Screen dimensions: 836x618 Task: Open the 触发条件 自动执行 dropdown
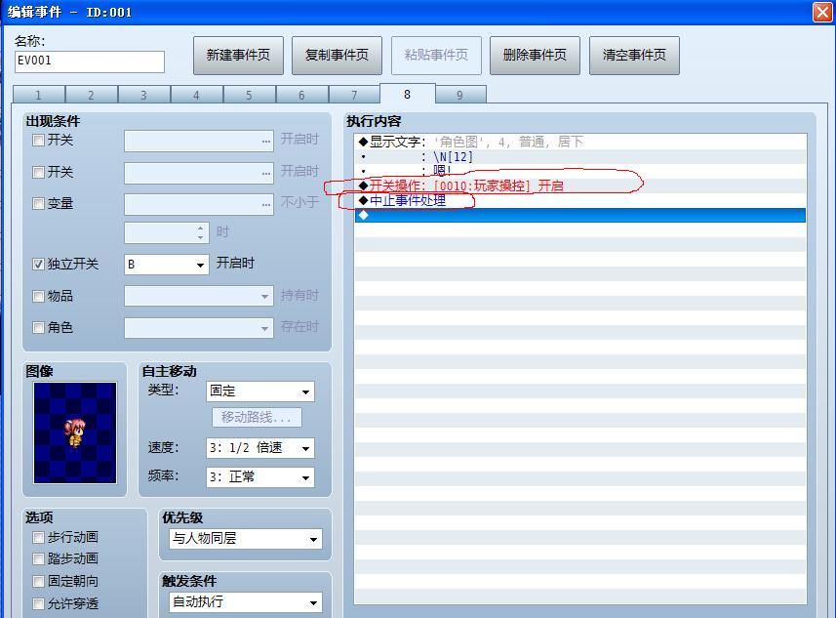click(246, 602)
